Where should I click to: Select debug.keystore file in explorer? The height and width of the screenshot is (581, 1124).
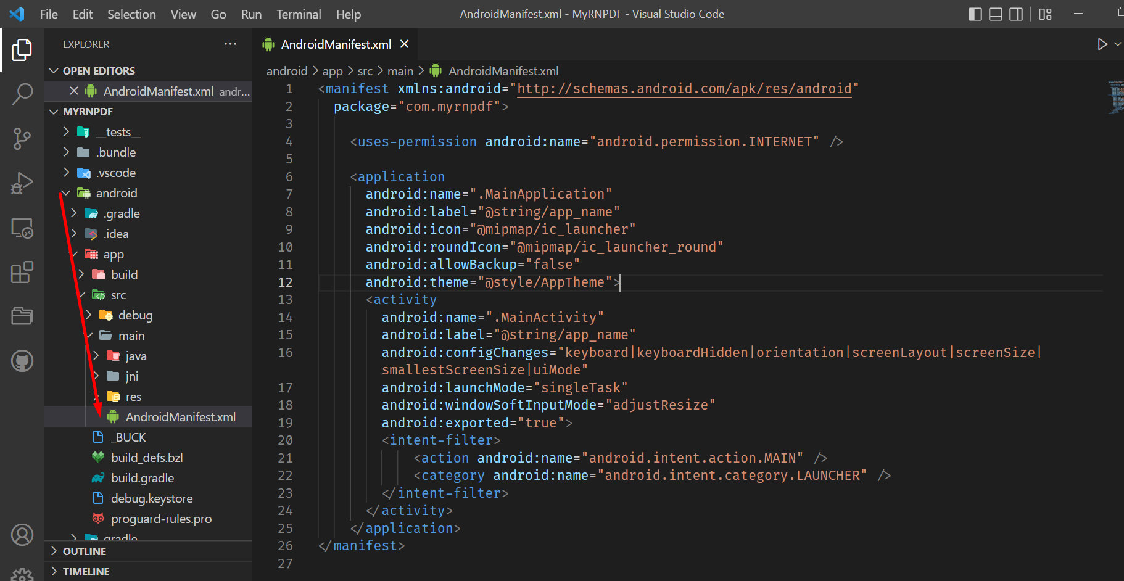tap(148, 498)
